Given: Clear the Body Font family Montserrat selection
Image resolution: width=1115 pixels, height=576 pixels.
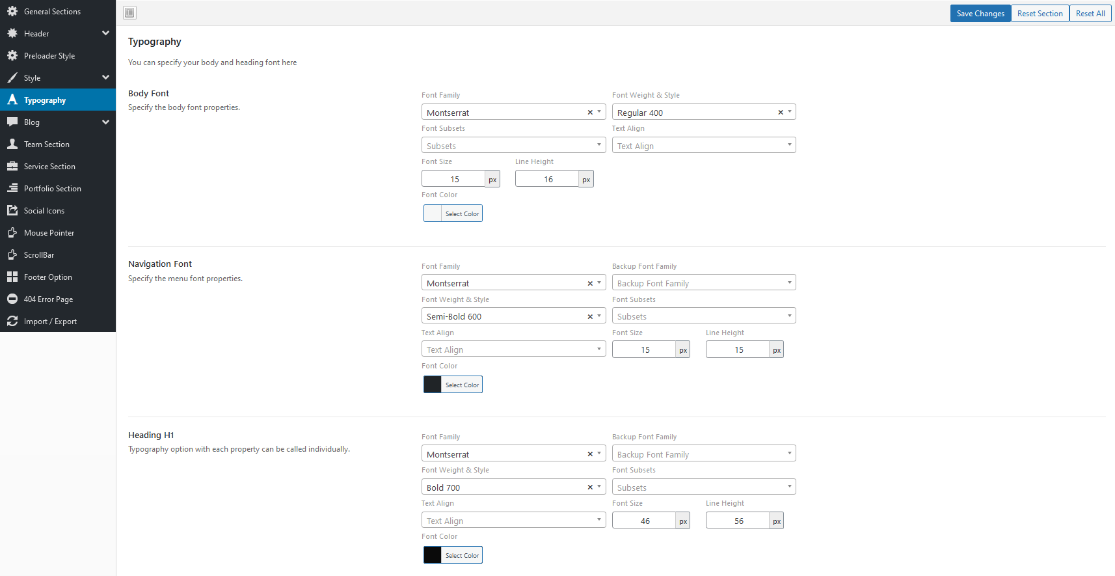Looking at the screenshot, I should pos(590,113).
